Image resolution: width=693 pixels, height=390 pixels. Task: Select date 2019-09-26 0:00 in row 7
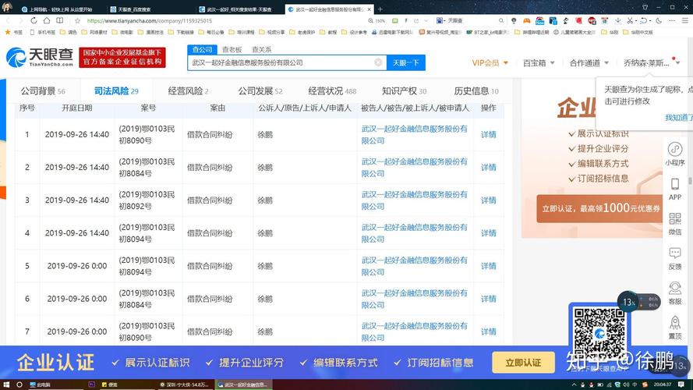pyautogui.click(x=77, y=331)
